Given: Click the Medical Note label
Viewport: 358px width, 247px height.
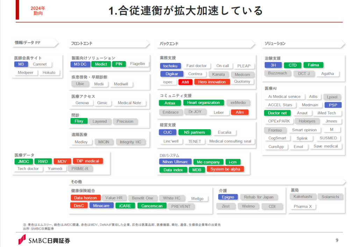Looking at the screenshot, I should coord(129,103).
